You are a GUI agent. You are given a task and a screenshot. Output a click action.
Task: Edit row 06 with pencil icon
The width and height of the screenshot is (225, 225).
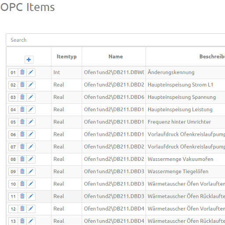(31, 134)
